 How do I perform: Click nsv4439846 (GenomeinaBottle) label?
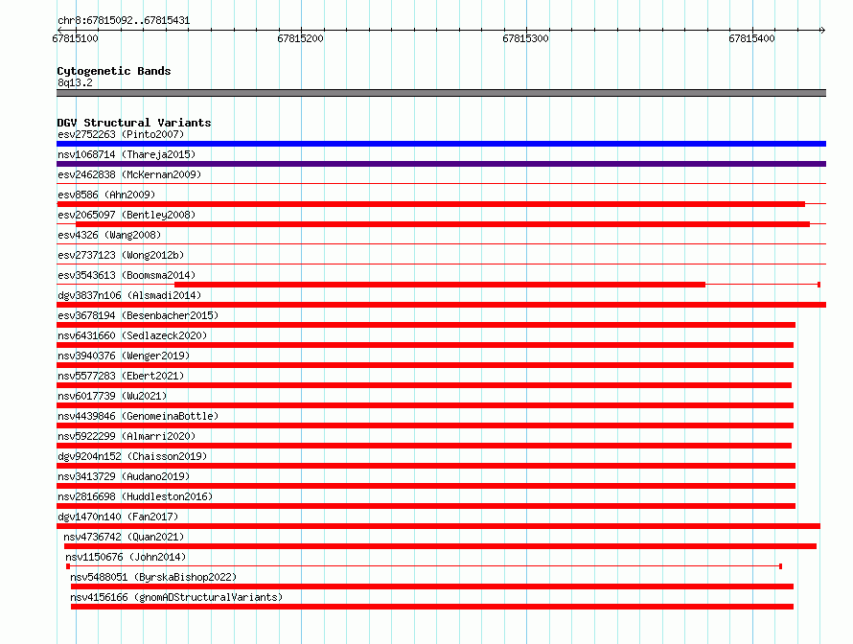pyautogui.click(x=138, y=416)
